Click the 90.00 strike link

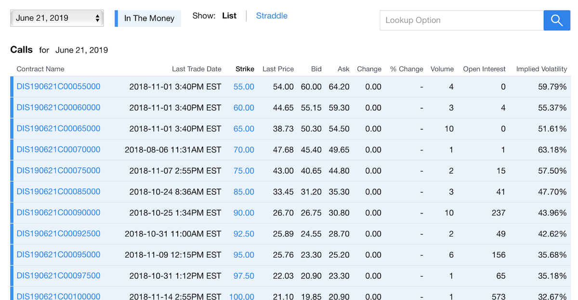tap(244, 213)
